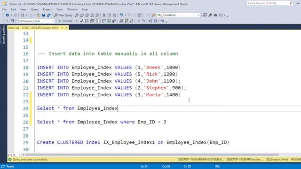This screenshot has height=169, width=301.
Task: Toggle IntelliSense Enabled icon
Action: pos(97,21)
